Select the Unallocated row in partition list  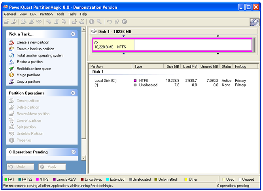coord(148,85)
